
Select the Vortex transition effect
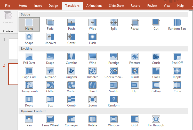coord(71,87)
